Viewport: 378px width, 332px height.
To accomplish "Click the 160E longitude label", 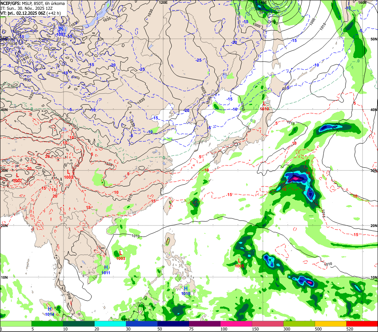I will click(362, 2).
